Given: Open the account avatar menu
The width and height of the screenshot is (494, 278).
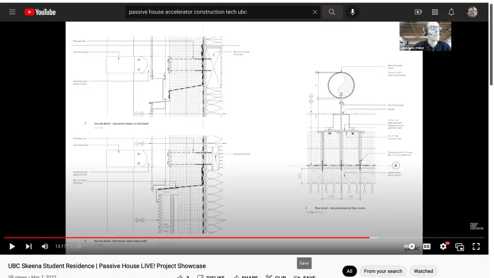Looking at the screenshot, I should coord(472,12).
